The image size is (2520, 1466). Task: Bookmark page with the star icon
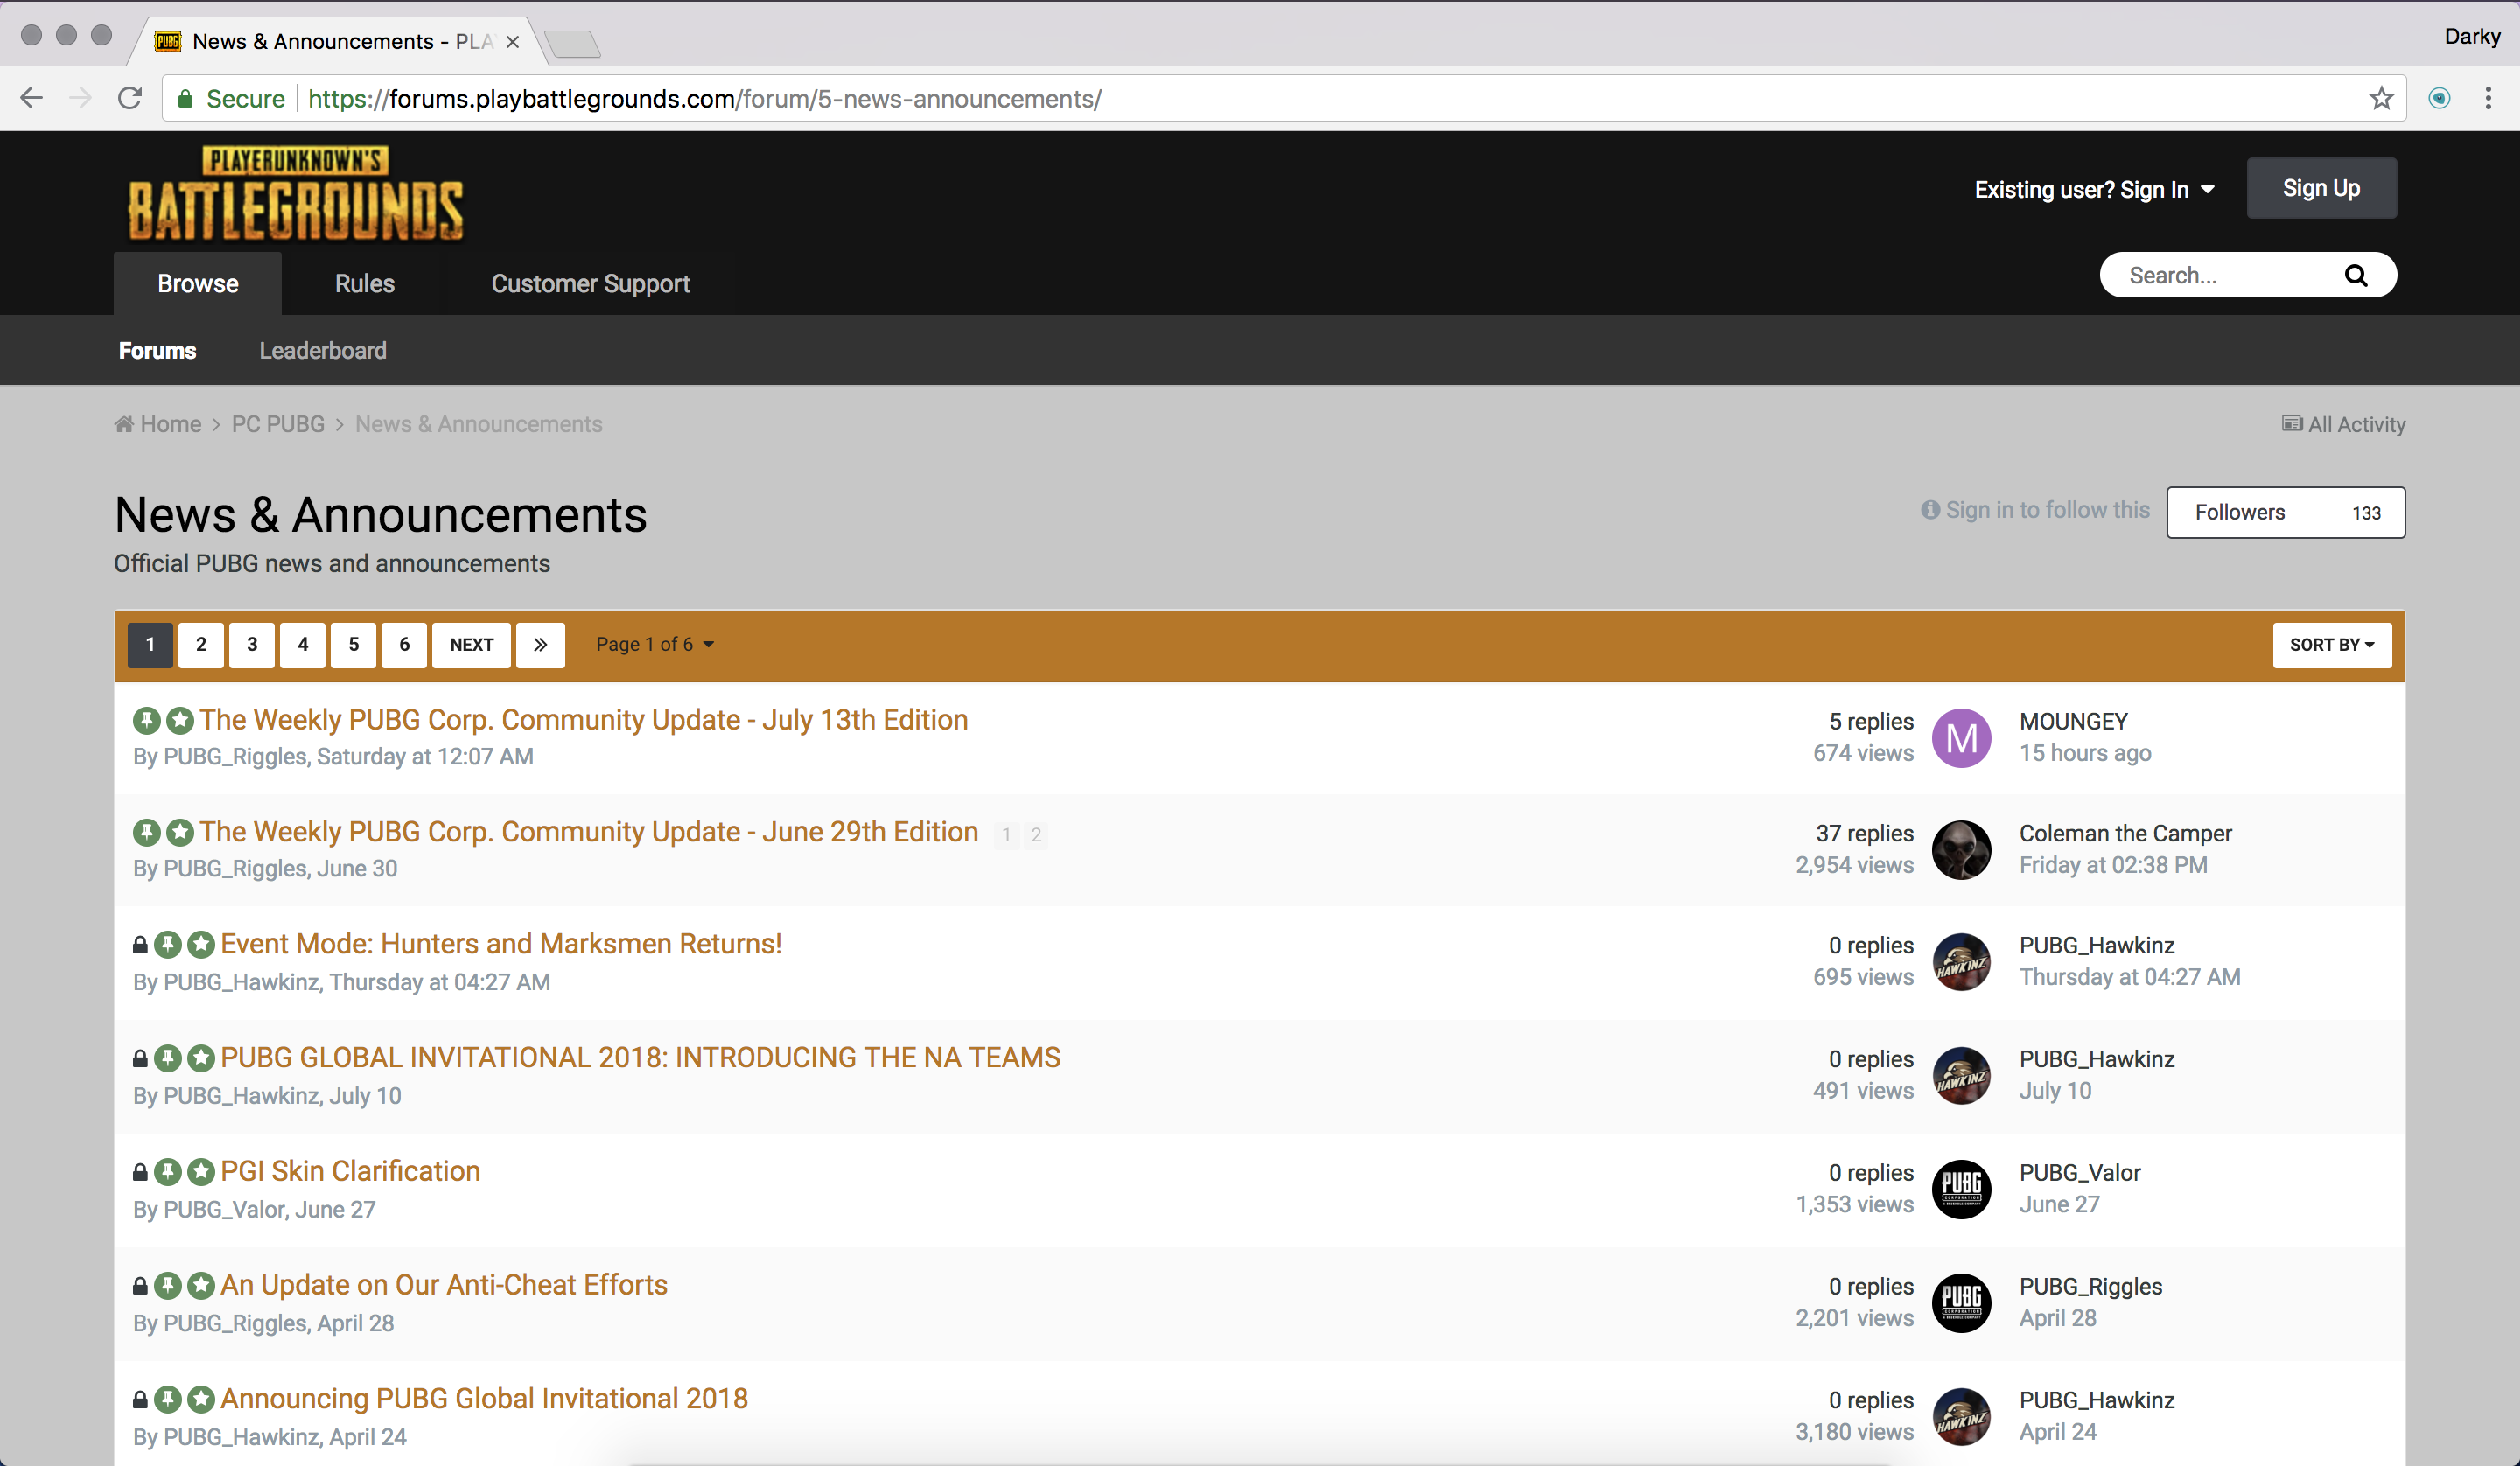2381,98
